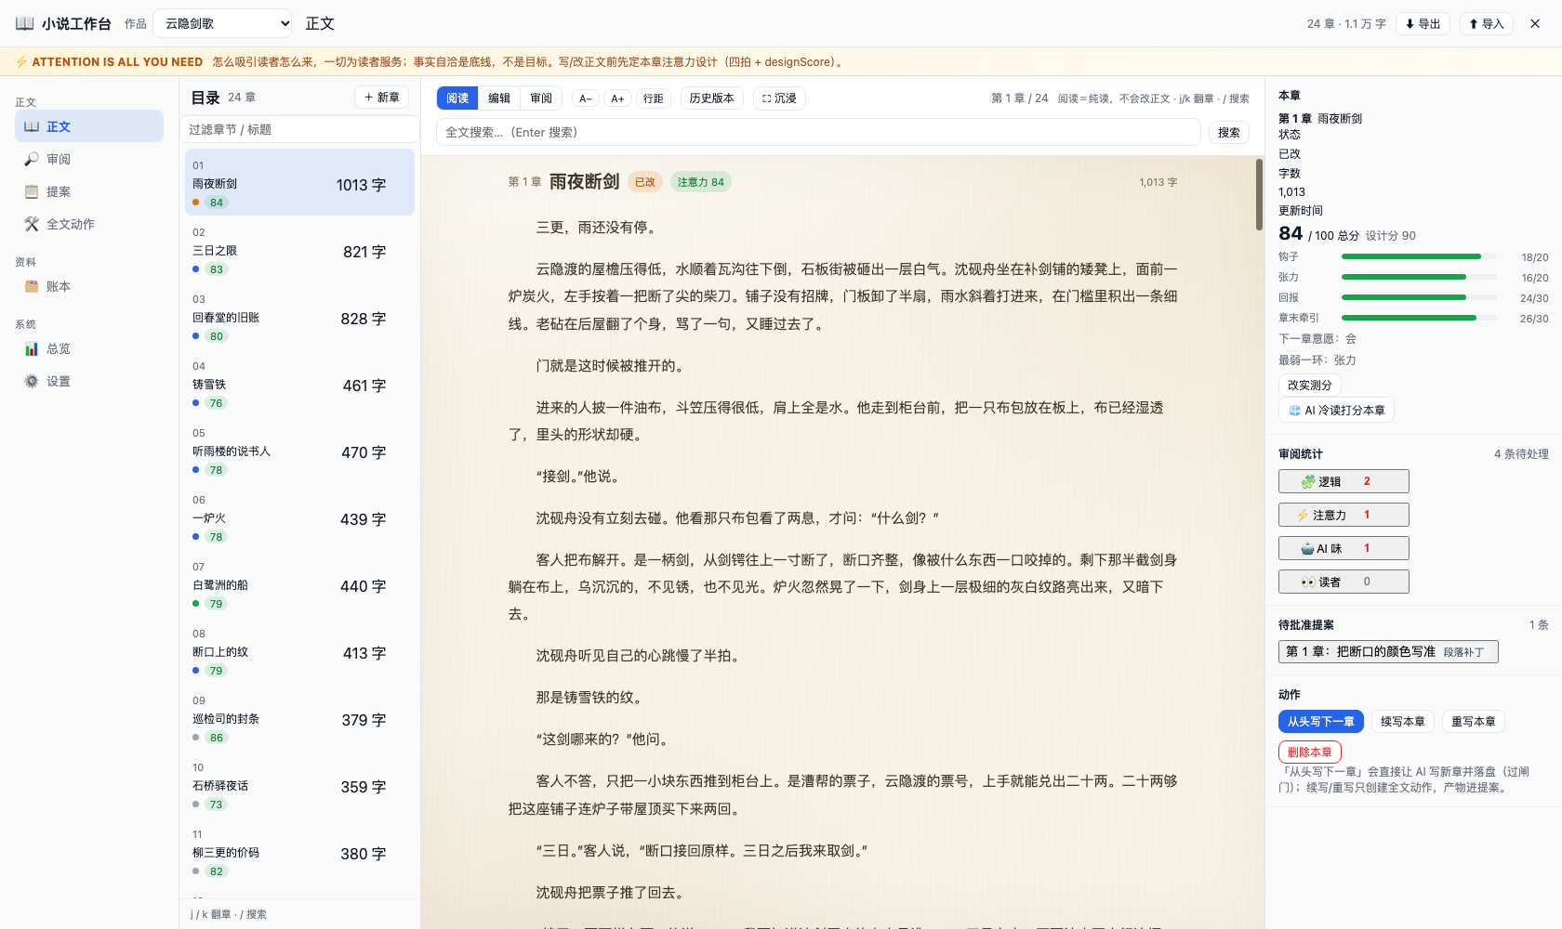Increase font size with A+ button
Image resolution: width=1562 pixels, height=929 pixels.
tap(617, 98)
